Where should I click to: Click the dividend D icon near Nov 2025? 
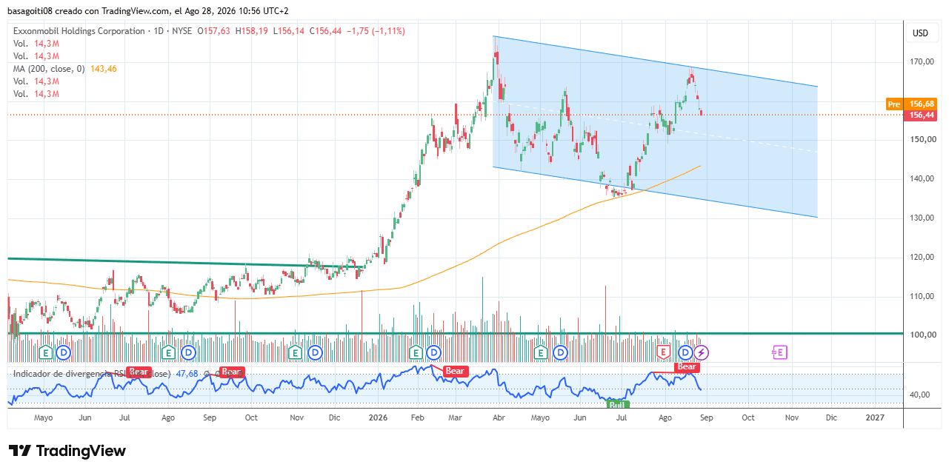[x=315, y=352]
